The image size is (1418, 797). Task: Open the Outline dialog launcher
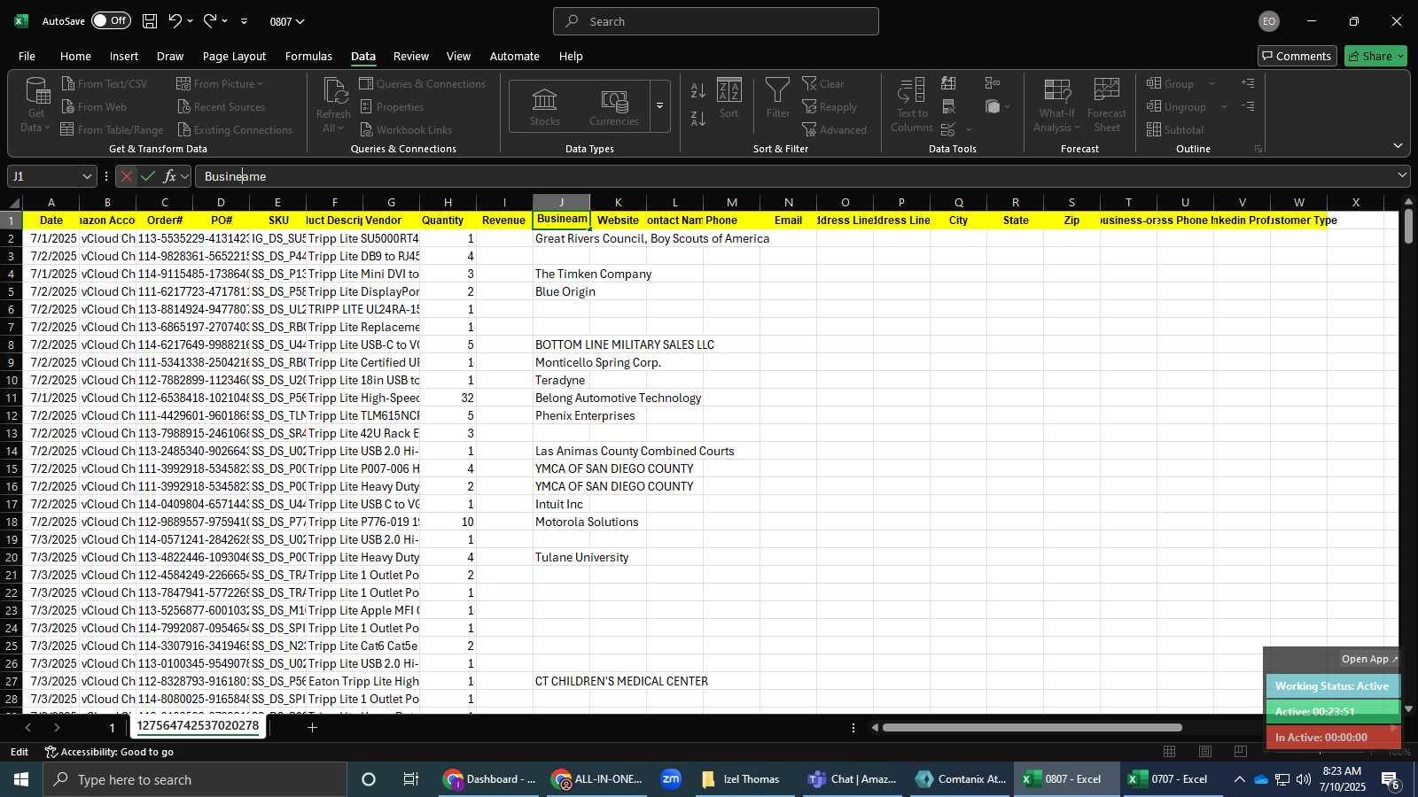[1258, 149]
